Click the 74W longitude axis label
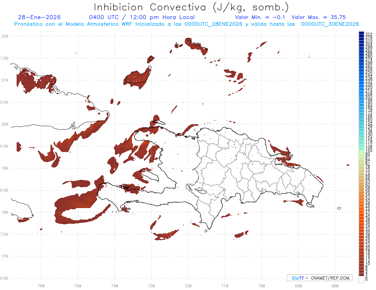This screenshot has width=376, height=290. pyautogui.click(x=115, y=286)
